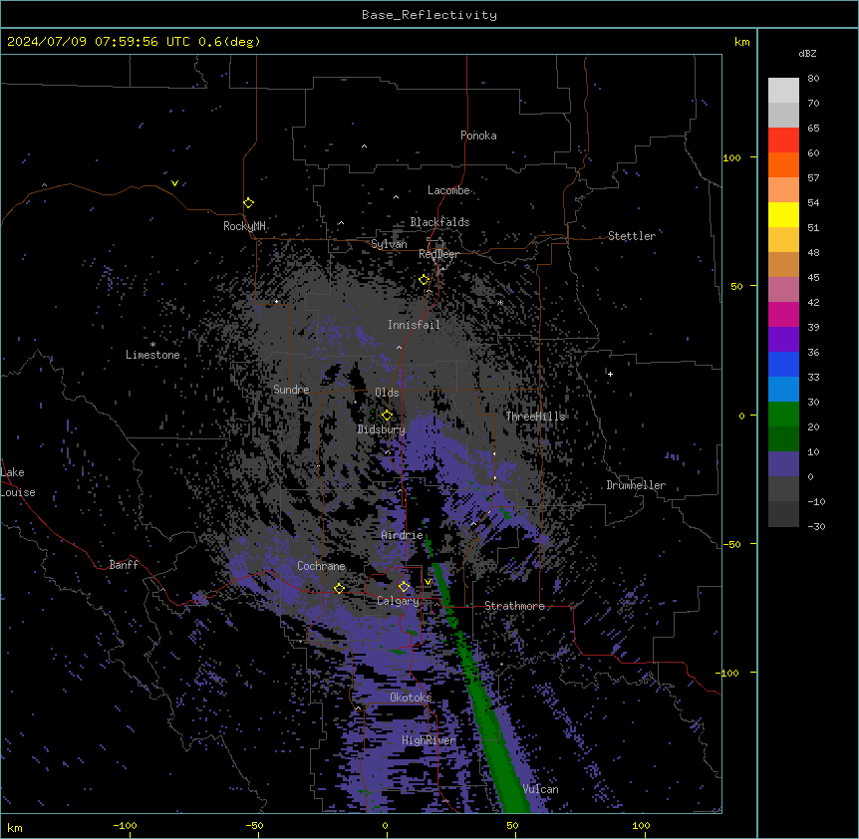Pick the bright green 20-30 dBZ legend swatch
Viewport: 859px width, 839px height.
pyautogui.click(x=783, y=415)
